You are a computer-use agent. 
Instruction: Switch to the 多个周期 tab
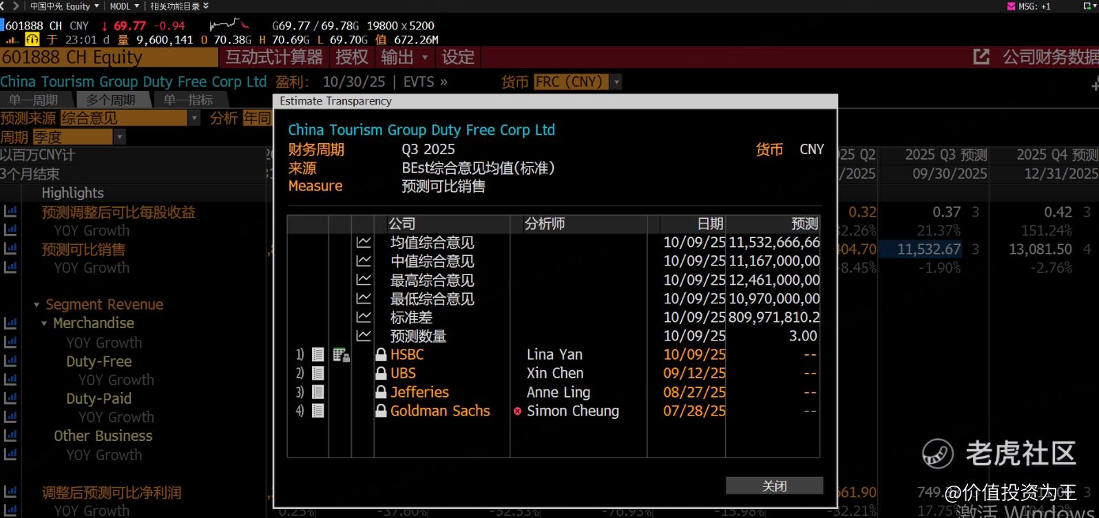(x=110, y=100)
